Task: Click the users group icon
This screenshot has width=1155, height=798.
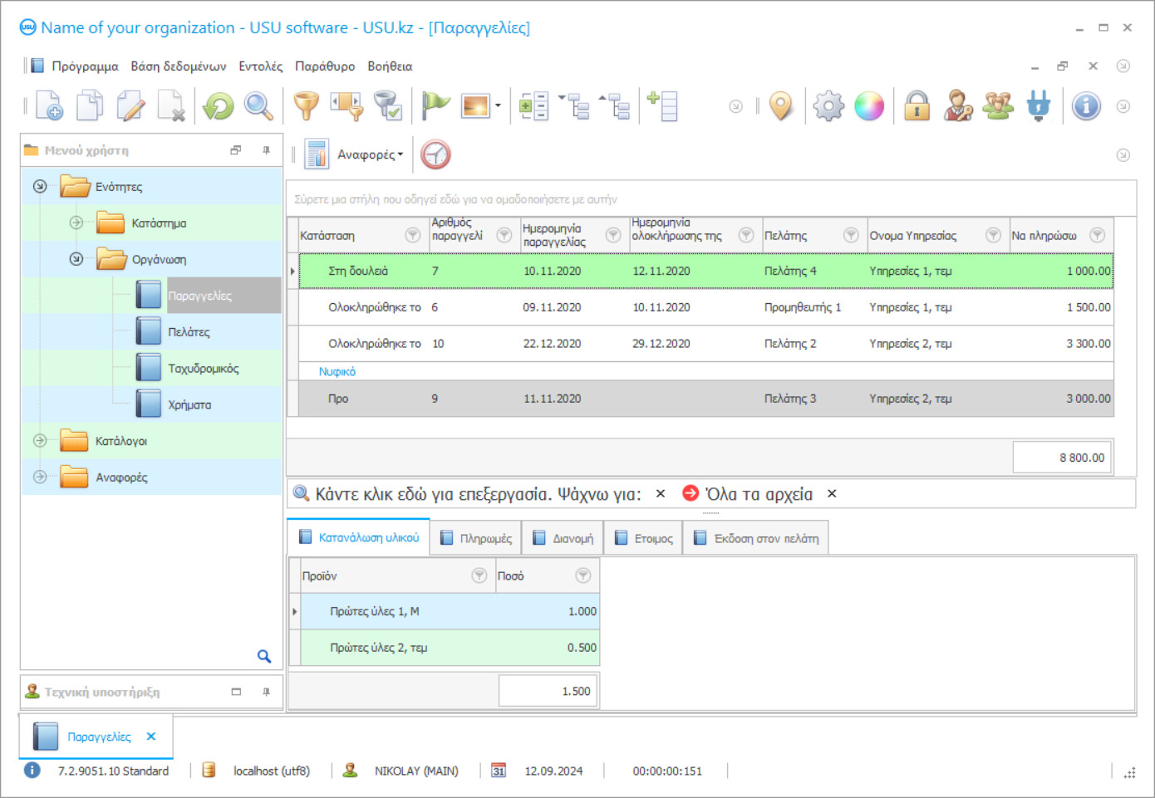Action: [x=998, y=106]
